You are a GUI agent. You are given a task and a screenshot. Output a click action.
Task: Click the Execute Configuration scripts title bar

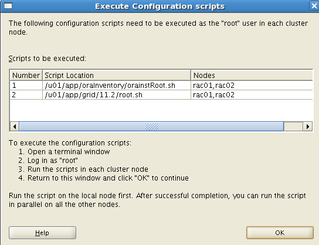point(159,6)
